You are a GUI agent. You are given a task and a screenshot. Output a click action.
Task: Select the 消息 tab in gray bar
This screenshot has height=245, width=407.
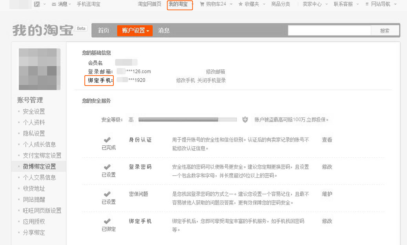pos(164,30)
